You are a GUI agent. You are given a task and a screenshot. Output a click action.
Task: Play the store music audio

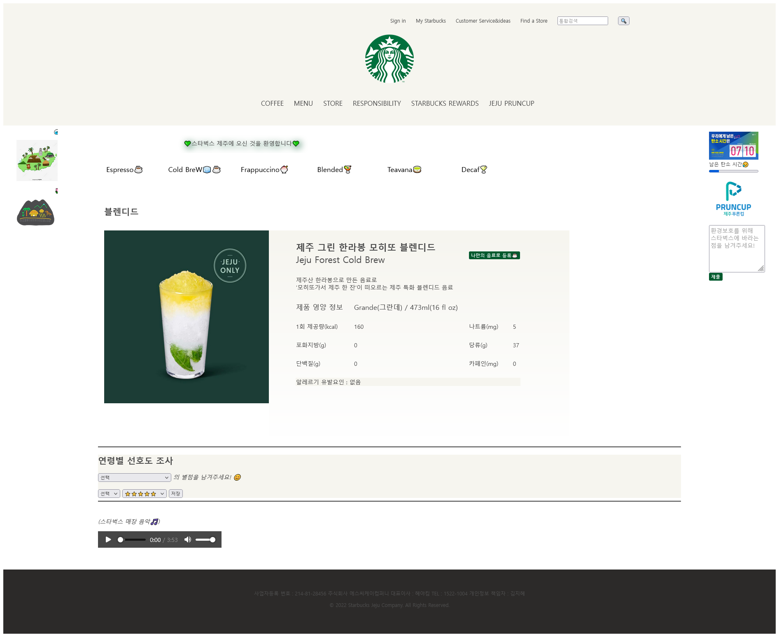tap(108, 539)
